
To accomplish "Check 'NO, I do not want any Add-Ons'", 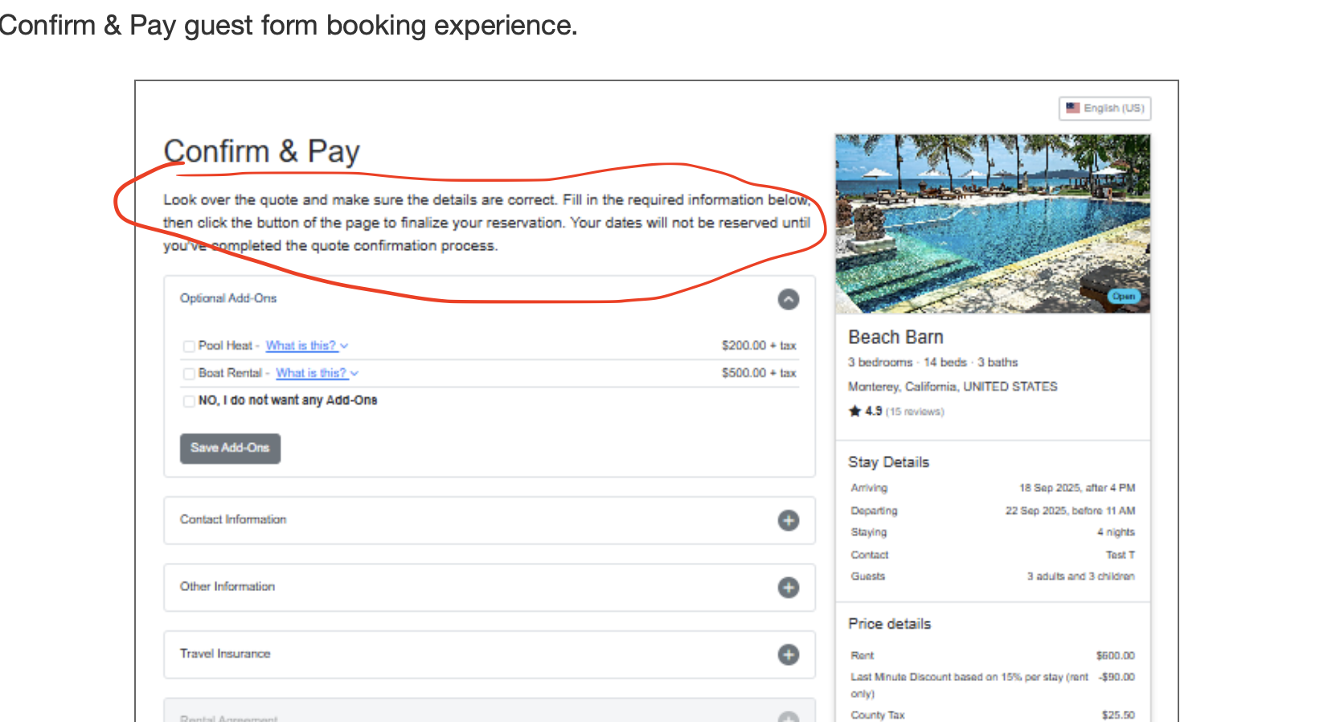I will pos(189,401).
